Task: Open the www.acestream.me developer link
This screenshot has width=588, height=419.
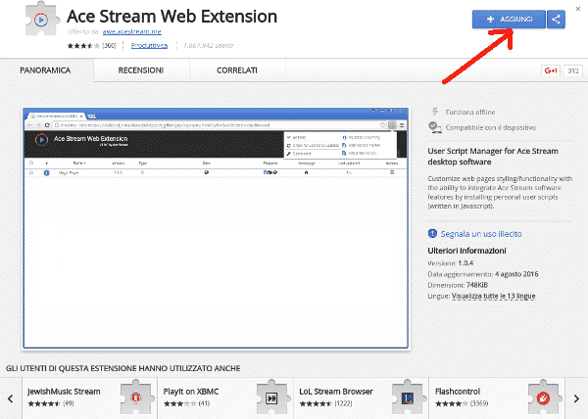Action: (132, 32)
